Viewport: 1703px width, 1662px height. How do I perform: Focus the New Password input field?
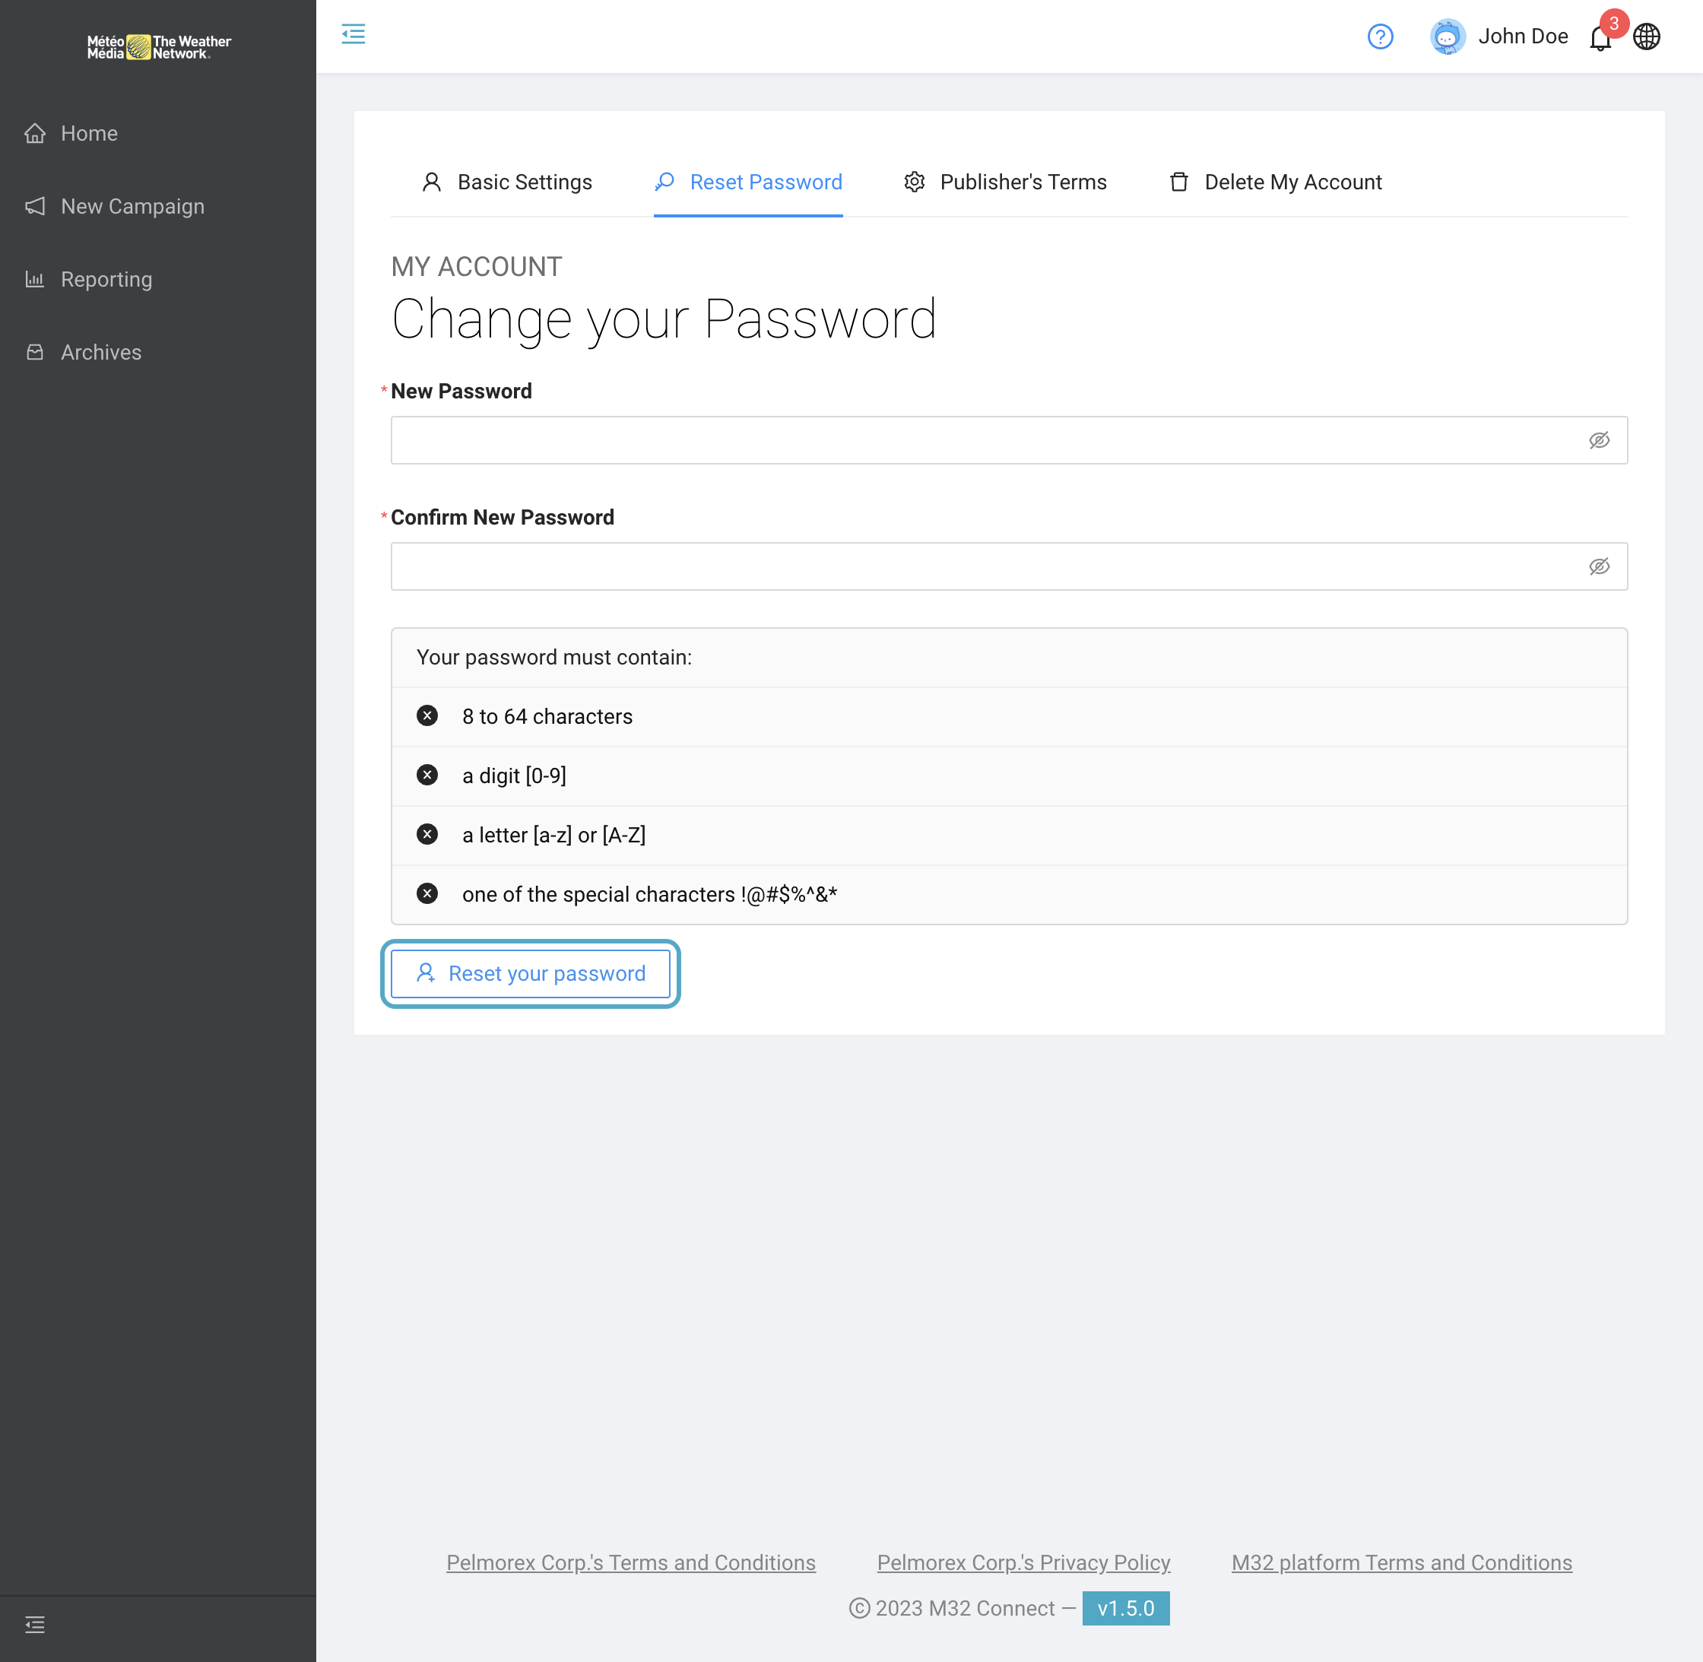click(x=1009, y=440)
